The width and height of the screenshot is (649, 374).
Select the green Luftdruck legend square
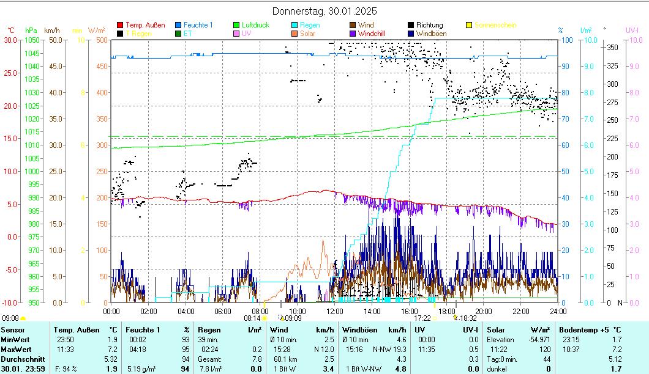click(x=236, y=25)
